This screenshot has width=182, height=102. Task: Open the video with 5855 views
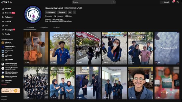[62, 48]
